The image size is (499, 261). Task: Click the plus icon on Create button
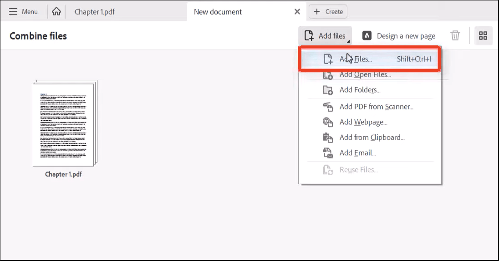[316, 12]
